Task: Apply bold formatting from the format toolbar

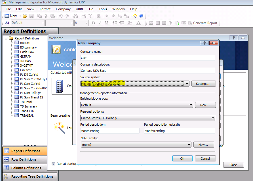Action: click(93, 23)
